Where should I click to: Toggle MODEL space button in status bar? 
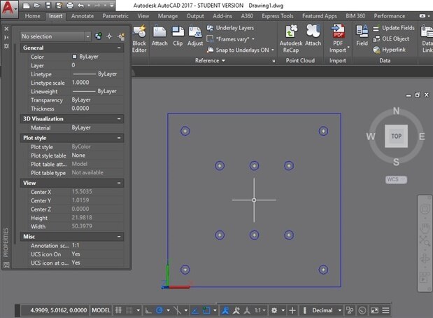[x=101, y=310]
